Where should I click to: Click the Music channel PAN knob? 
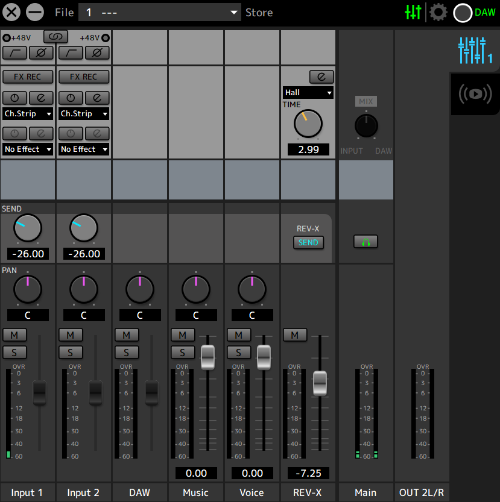(x=196, y=289)
